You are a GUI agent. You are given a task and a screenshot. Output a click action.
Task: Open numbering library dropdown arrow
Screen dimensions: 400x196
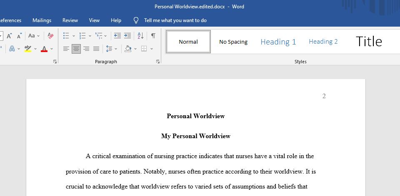[90, 36]
